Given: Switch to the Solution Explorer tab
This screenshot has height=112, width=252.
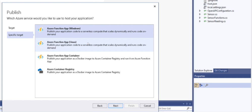Looking at the screenshot, I should pyautogui.click(x=203, y=70).
